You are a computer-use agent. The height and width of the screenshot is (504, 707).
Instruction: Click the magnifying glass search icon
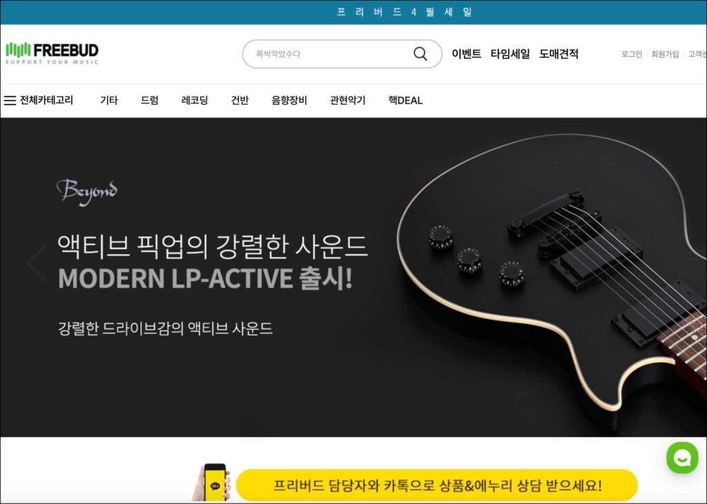click(x=420, y=54)
